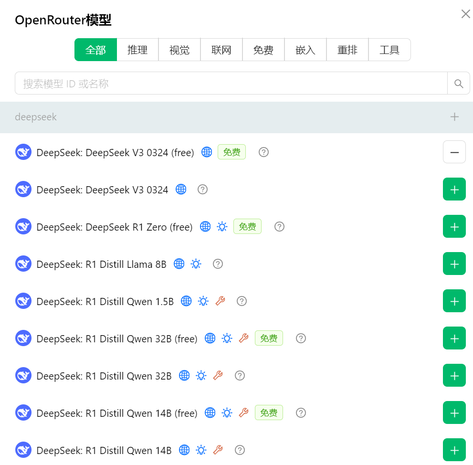Click reasoning bulb icon on R1 Distill Llama 8B

(x=196, y=264)
